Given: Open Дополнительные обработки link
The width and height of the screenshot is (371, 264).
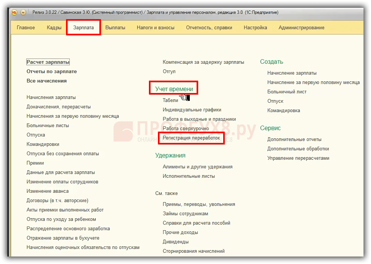Looking at the screenshot, I should 298,149.
